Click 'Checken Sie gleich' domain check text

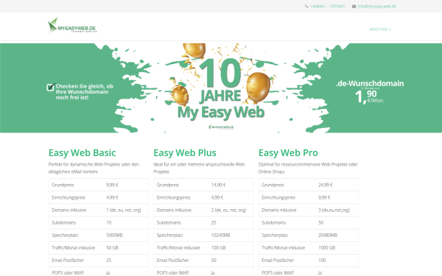(x=84, y=91)
